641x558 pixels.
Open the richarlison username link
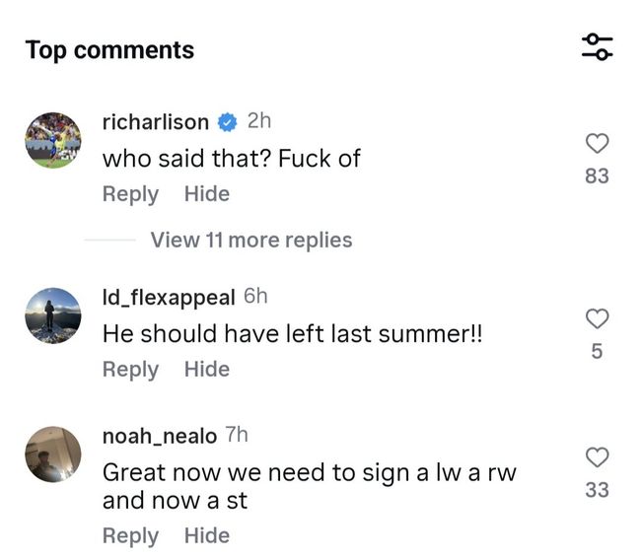coord(155,122)
